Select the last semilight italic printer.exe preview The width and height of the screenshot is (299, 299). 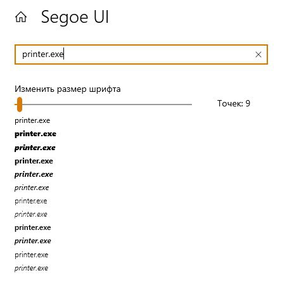coord(31,268)
